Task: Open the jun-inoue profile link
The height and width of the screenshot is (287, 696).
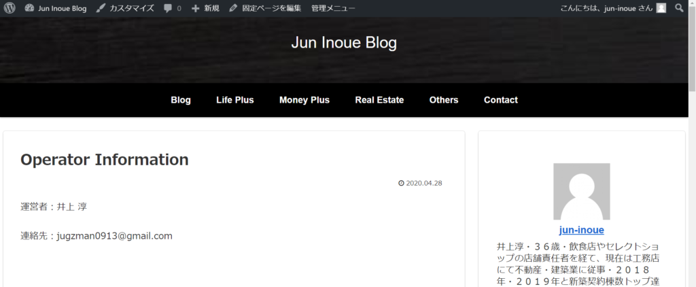Action: [x=582, y=230]
